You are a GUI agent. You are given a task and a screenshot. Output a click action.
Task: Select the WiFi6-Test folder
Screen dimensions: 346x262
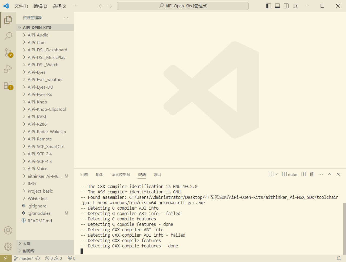[45, 198]
